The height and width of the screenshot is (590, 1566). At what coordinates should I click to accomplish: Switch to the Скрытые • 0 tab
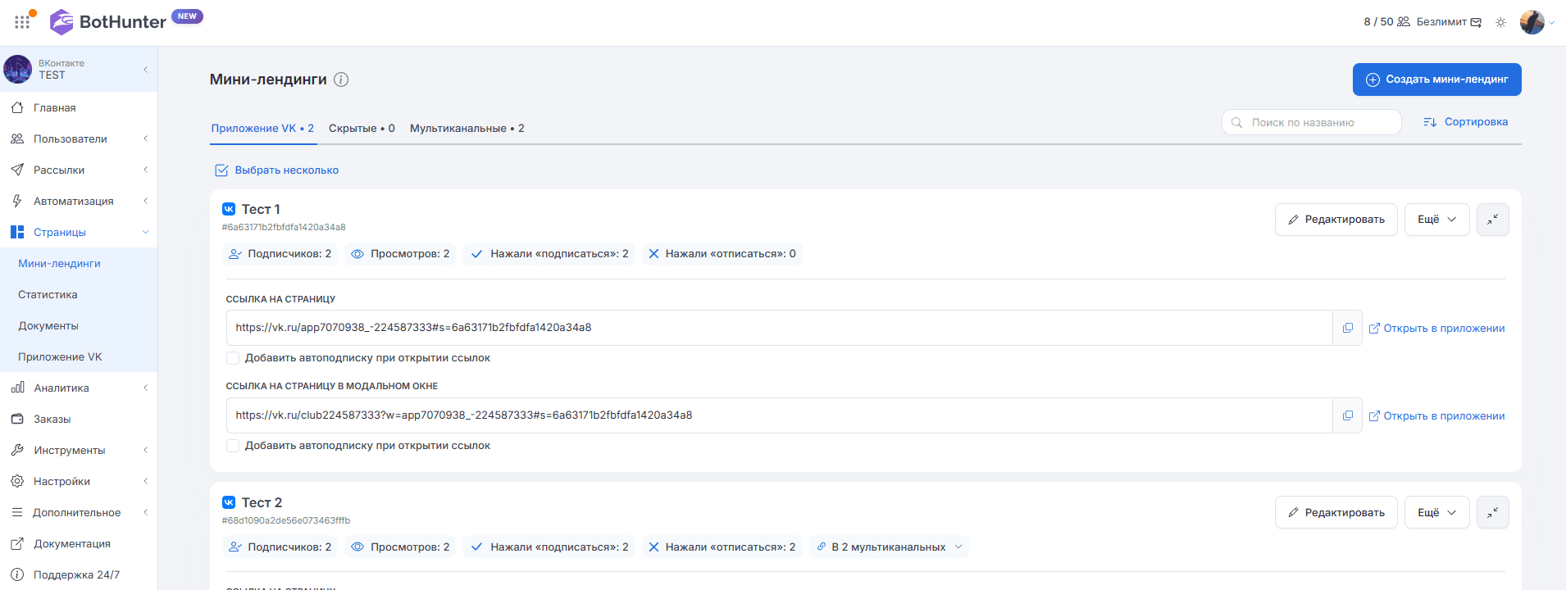pyautogui.click(x=362, y=129)
